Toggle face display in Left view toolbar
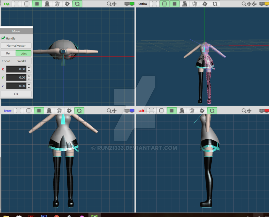 pos(172,111)
